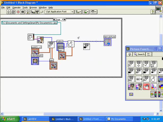Pick Draw Flattened Pixmap from palette

point(139,87)
